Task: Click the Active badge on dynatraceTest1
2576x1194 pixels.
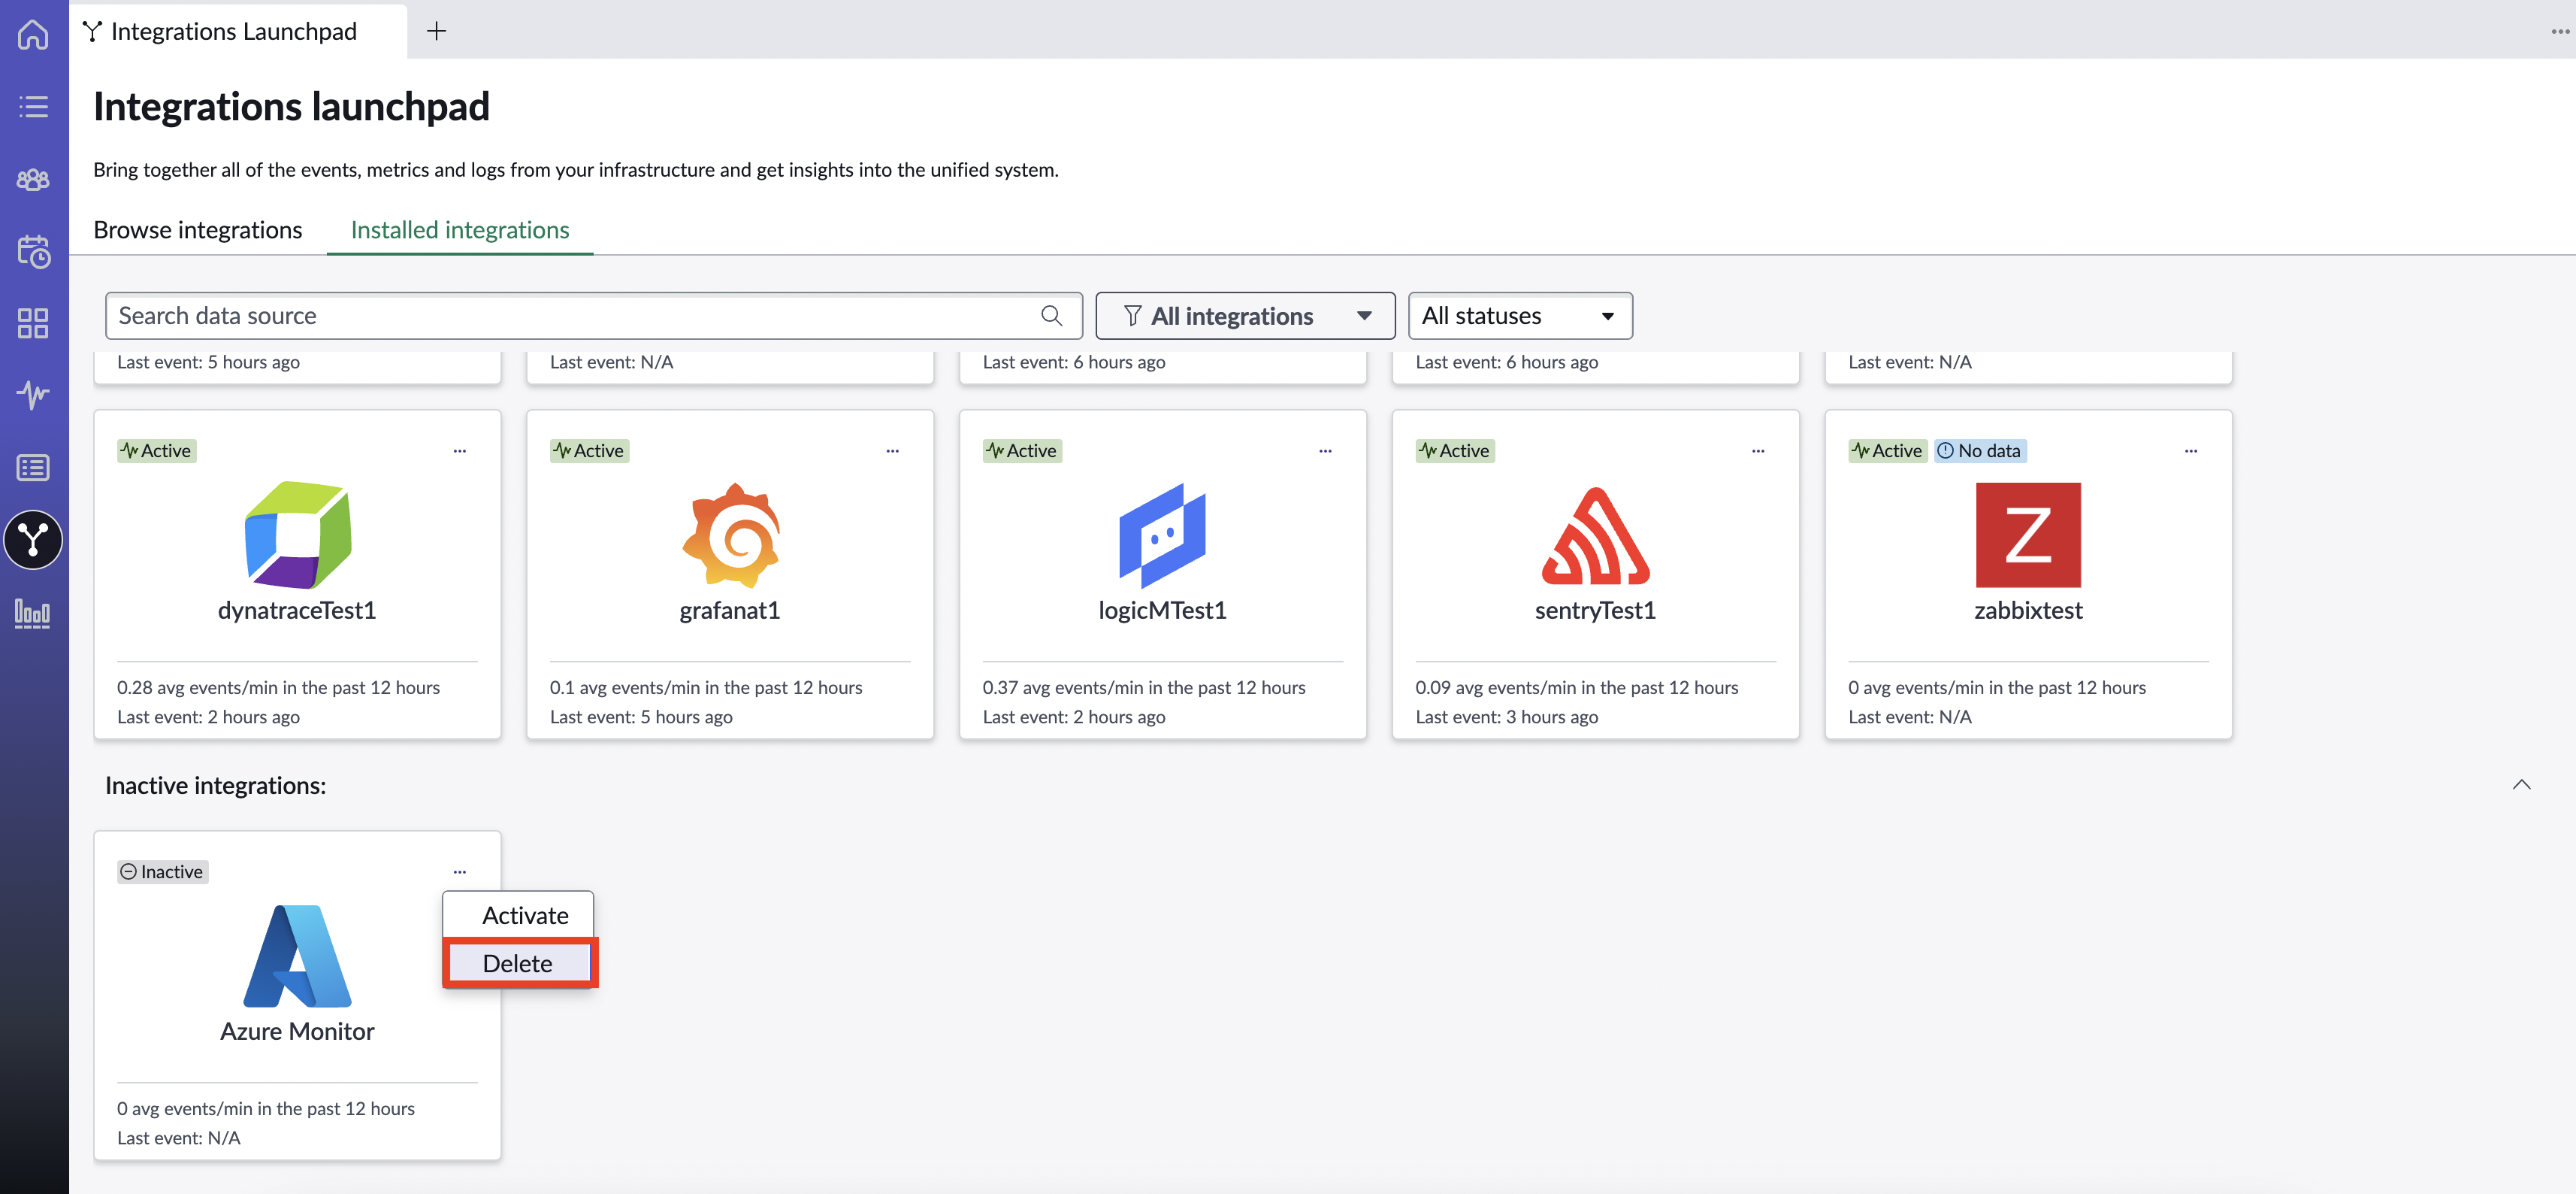Action: (156, 451)
